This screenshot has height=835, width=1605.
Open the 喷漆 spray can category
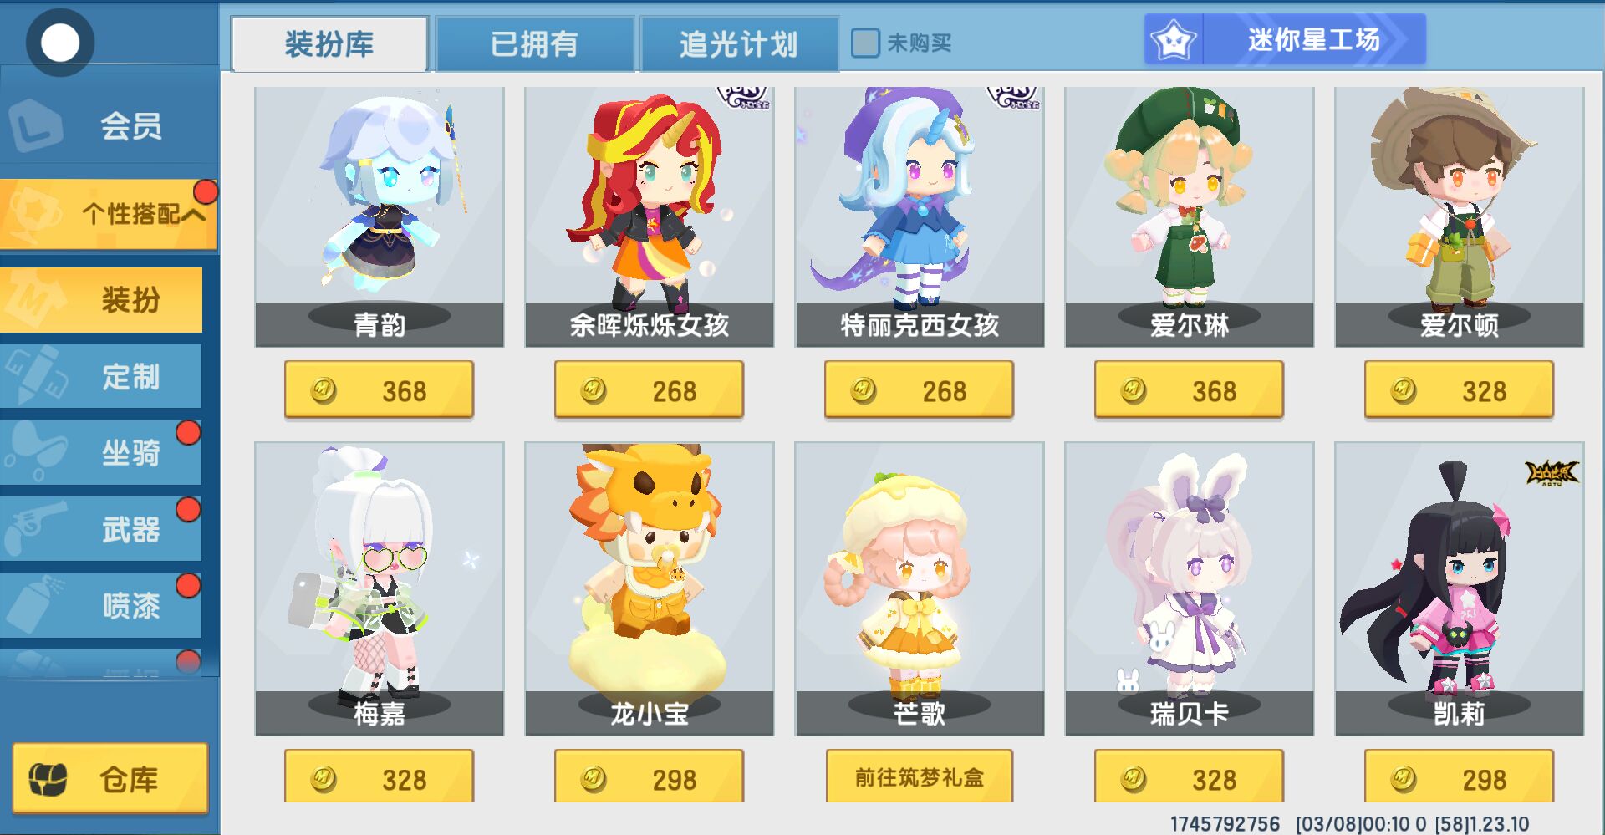[x=101, y=606]
